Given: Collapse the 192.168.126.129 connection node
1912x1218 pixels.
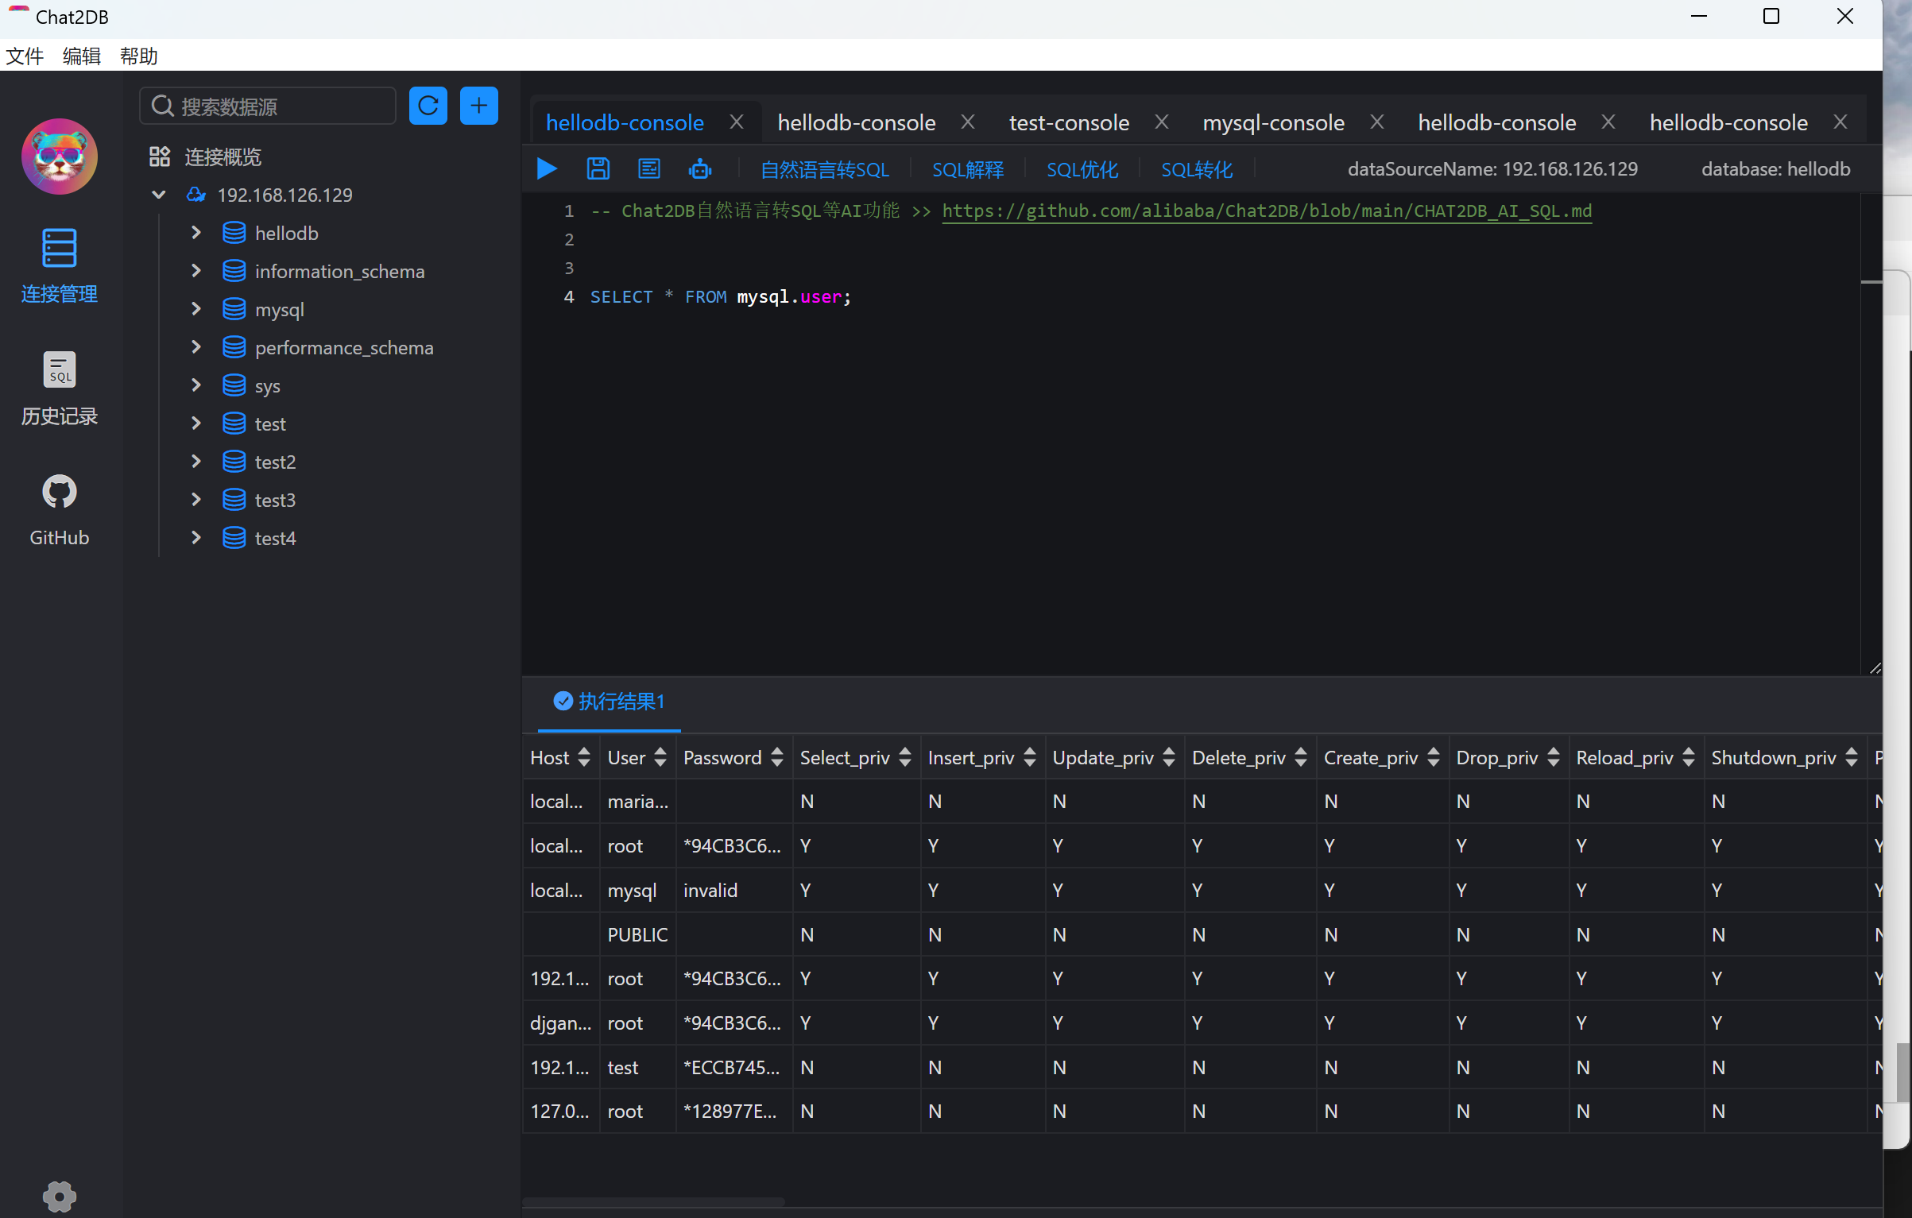Looking at the screenshot, I should (158, 195).
